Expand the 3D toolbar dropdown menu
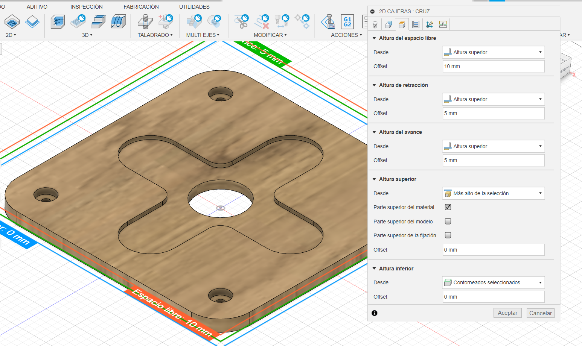 coord(87,35)
